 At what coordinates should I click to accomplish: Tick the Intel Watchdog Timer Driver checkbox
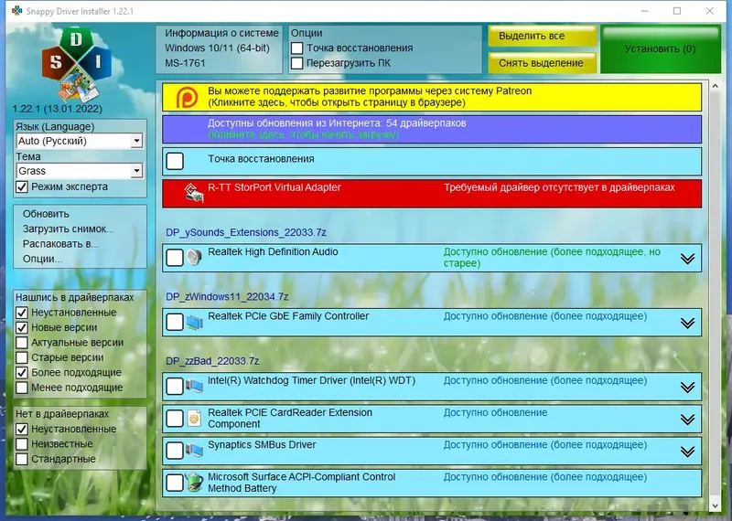click(x=175, y=387)
